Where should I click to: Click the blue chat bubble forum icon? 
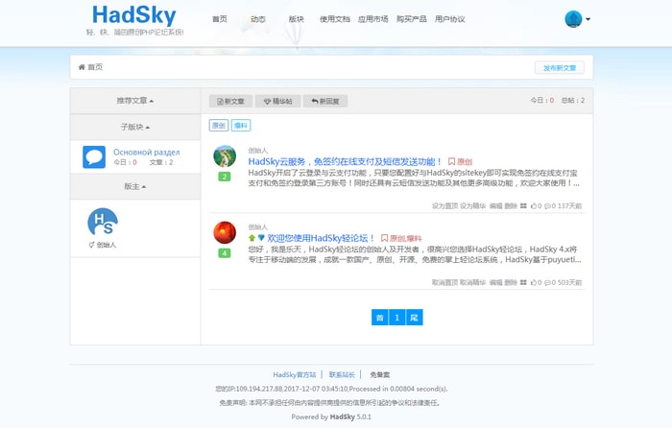(94, 156)
